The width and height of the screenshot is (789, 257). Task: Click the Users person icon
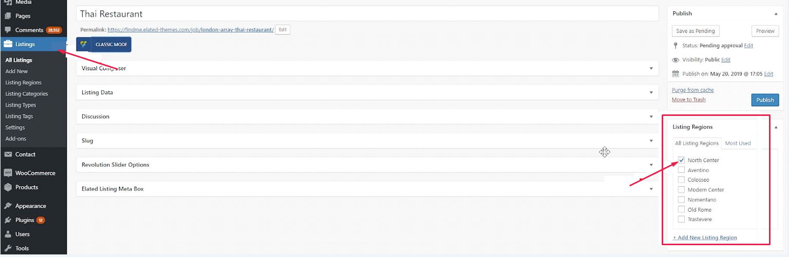coord(8,234)
